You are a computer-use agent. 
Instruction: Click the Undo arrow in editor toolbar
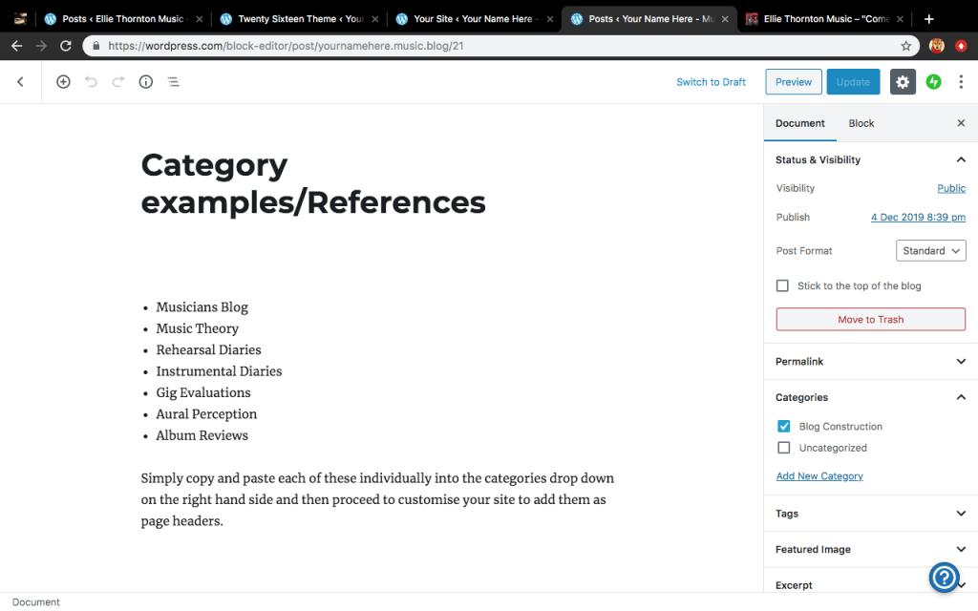tap(91, 82)
